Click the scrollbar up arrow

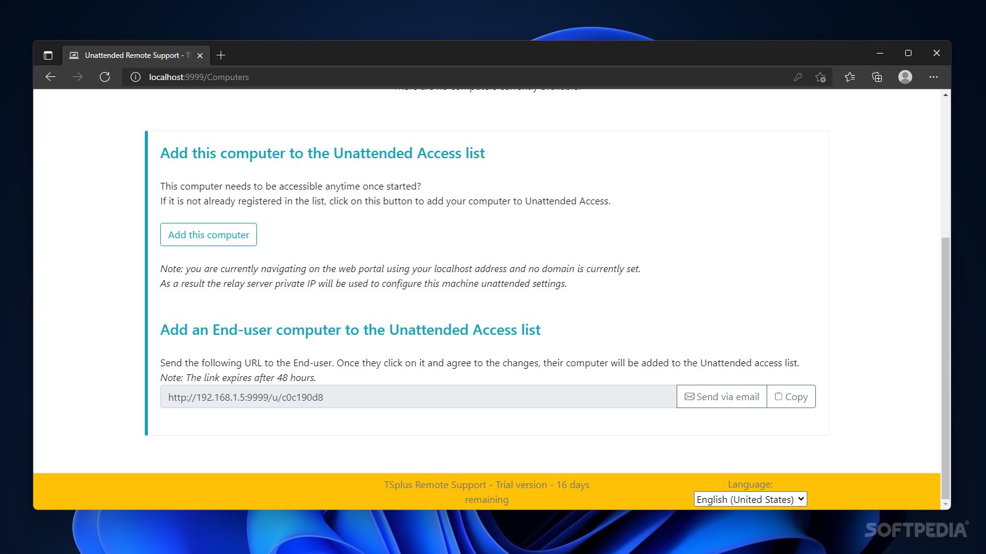pos(946,95)
